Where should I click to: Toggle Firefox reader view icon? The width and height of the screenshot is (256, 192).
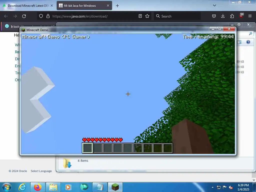pyautogui.click(x=140, y=16)
